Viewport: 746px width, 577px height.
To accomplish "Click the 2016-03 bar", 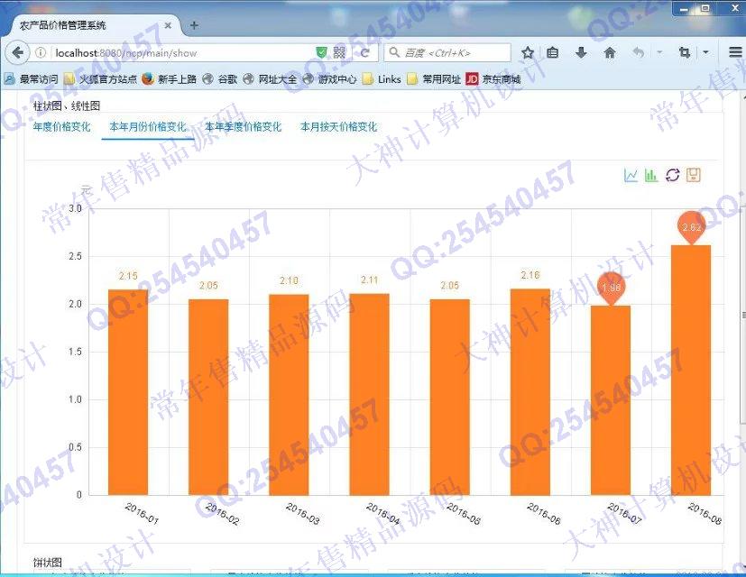I will (x=289, y=395).
